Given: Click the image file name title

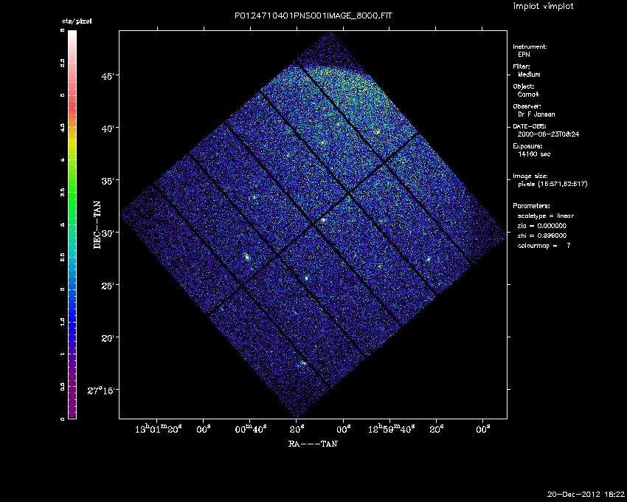Looking at the screenshot, I should pyautogui.click(x=313, y=17).
